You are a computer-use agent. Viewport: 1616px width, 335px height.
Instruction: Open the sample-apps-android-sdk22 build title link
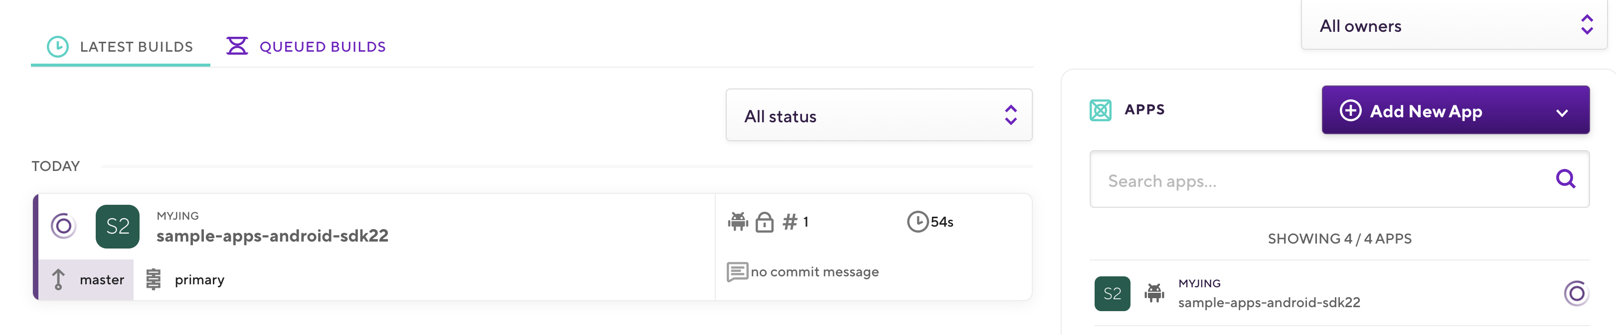272,236
